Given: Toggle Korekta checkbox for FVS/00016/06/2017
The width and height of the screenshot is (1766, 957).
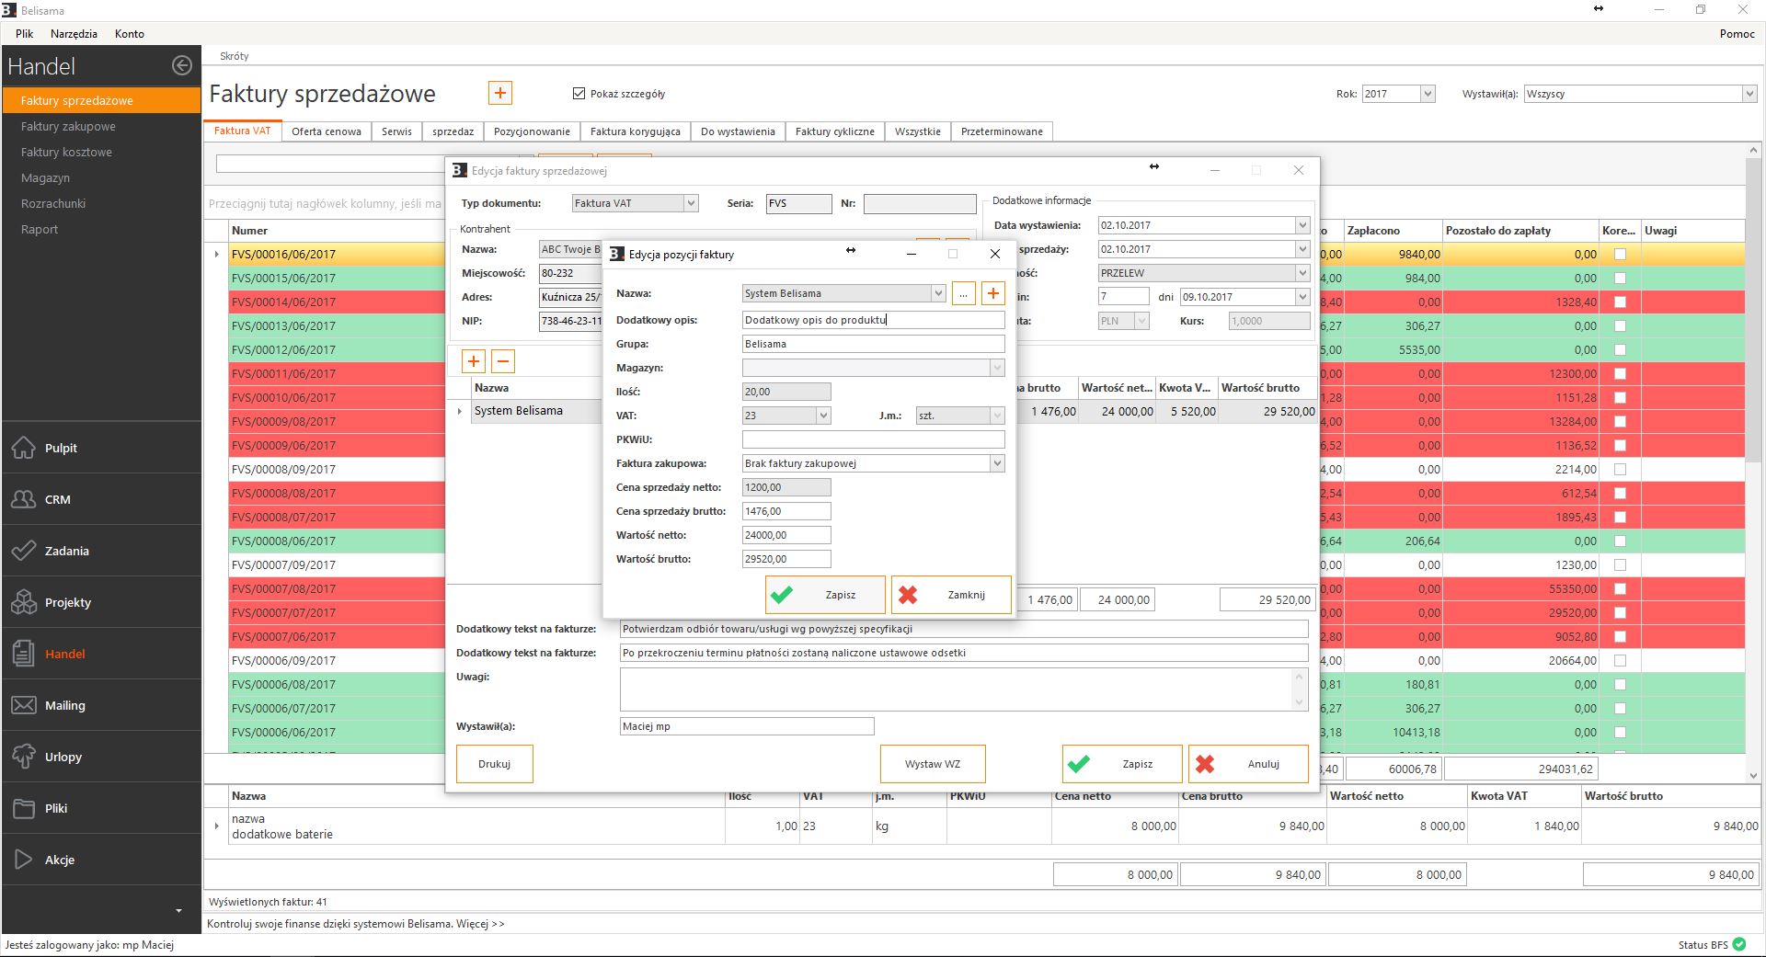Looking at the screenshot, I should tap(1620, 254).
